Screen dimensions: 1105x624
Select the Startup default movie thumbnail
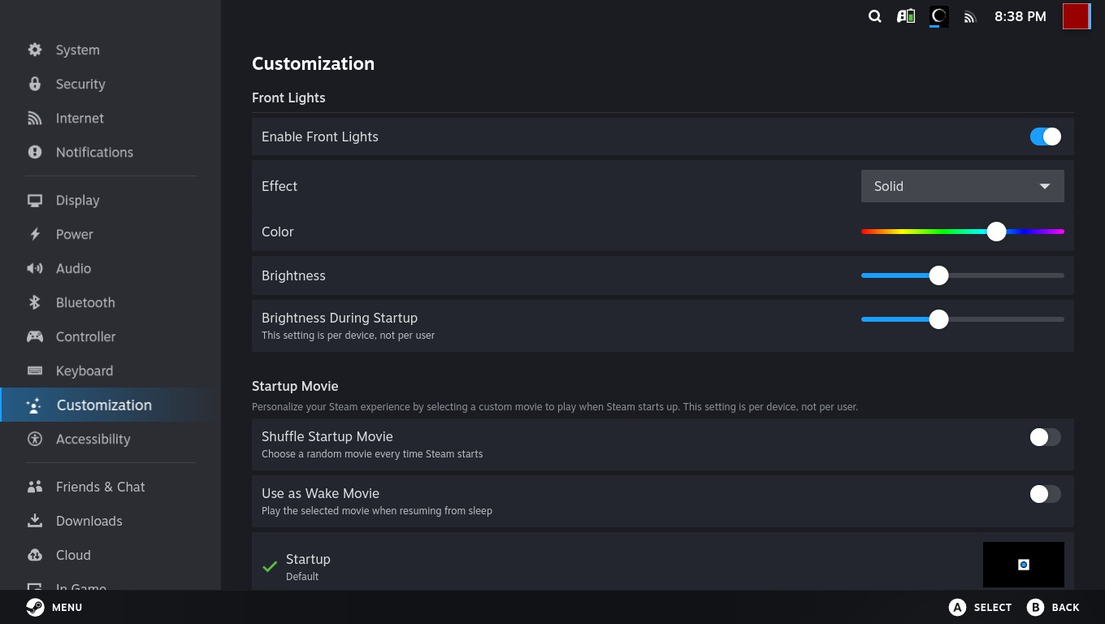(x=1024, y=565)
